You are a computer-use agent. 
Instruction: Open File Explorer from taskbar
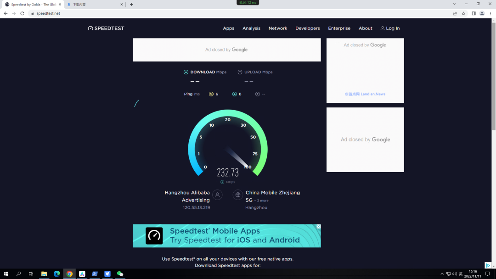[x=44, y=273]
